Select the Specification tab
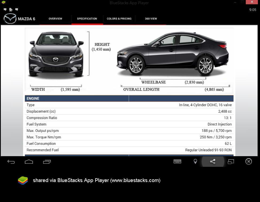 tap(87, 19)
